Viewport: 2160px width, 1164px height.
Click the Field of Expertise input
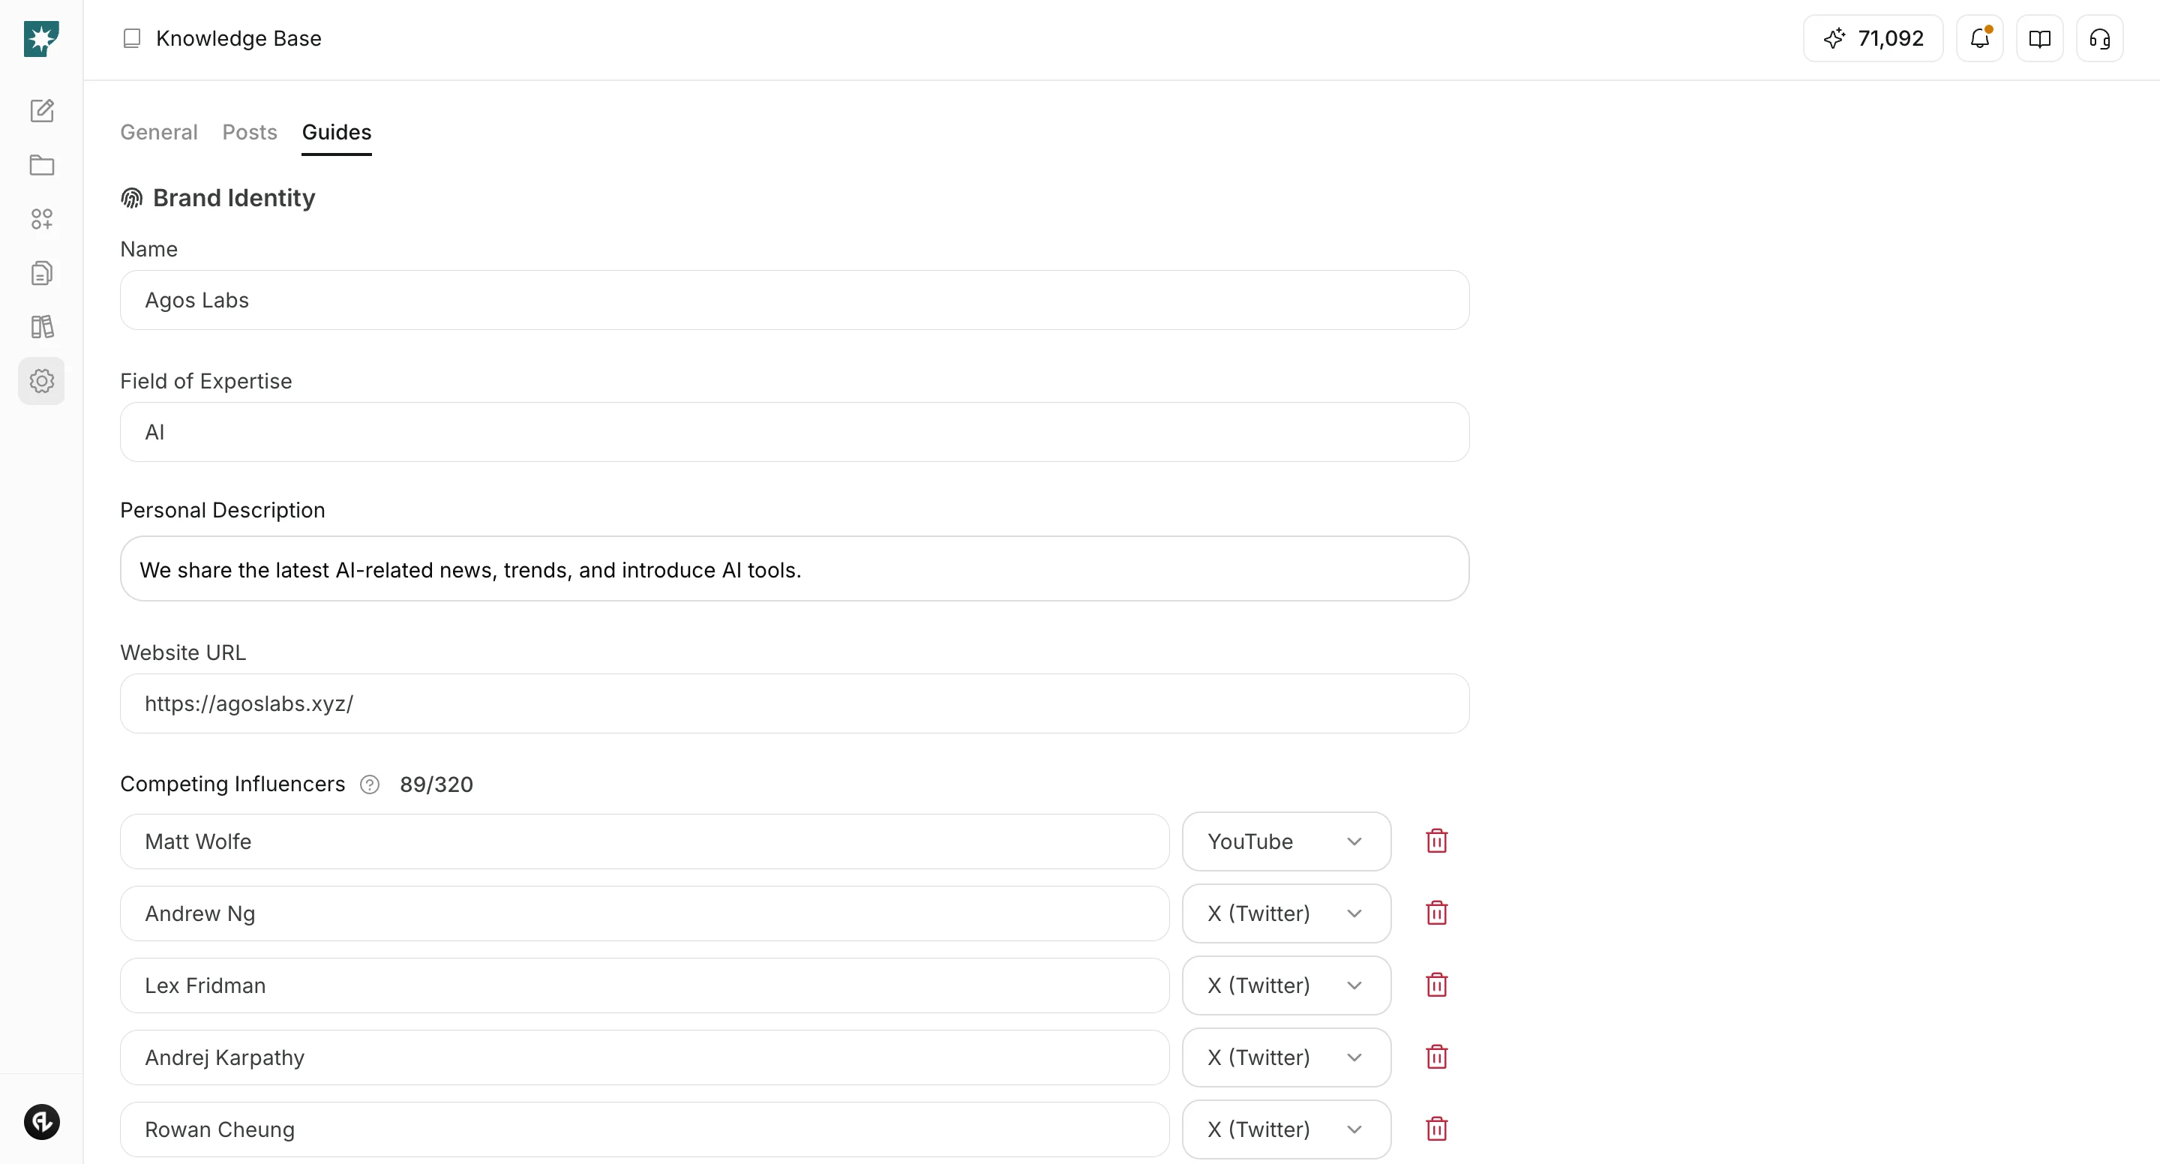coord(794,432)
